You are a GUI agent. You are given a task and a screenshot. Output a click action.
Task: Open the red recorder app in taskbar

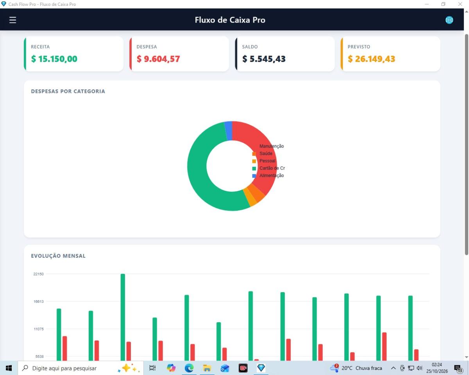click(243, 368)
